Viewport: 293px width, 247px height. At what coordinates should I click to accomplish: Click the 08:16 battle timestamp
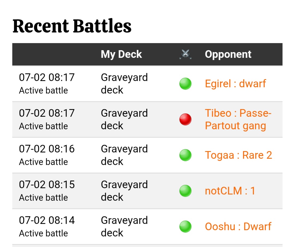(x=47, y=149)
